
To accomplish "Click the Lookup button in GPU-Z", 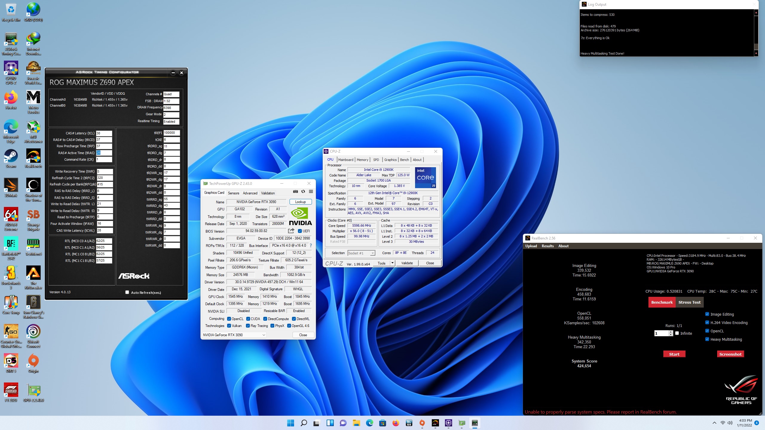I will point(300,202).
